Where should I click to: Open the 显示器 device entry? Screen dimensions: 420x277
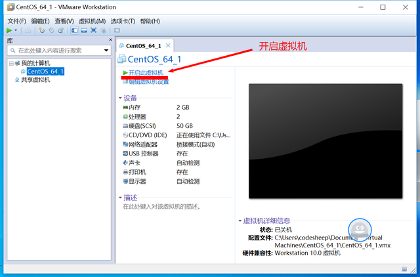137,181
